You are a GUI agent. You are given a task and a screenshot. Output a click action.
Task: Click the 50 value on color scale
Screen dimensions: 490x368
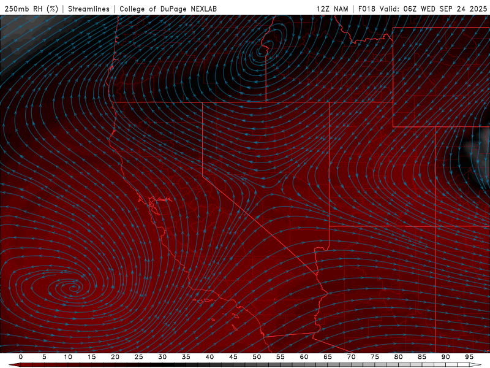click(x=257, y=357)
